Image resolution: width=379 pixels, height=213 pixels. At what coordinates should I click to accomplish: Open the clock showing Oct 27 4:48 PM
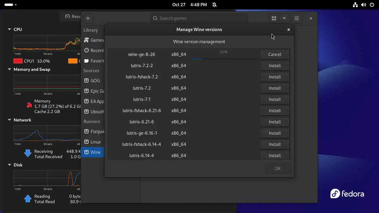pyautogui.click(x=189, y=5)
